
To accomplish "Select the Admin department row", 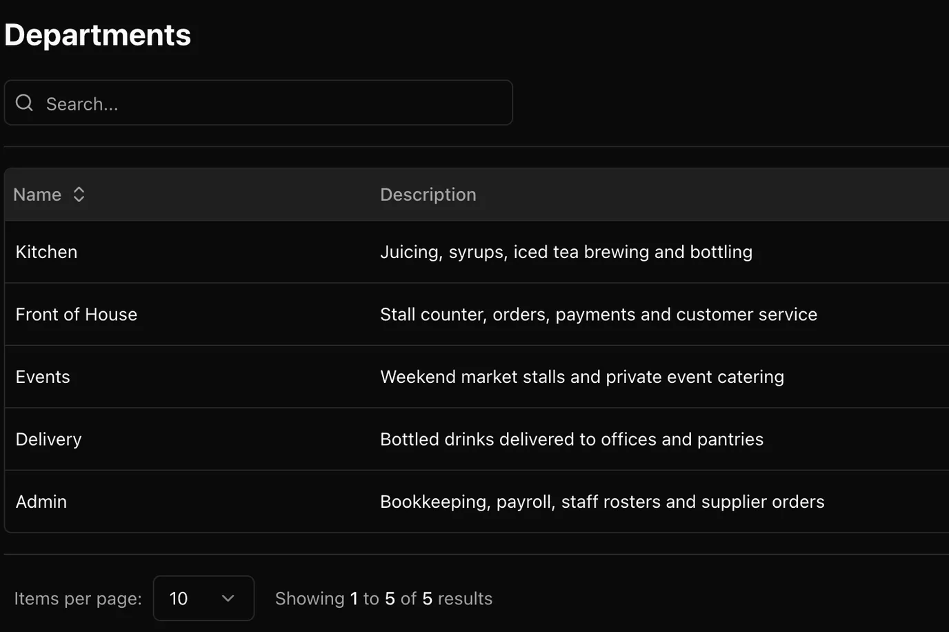I will click(477, 502).
